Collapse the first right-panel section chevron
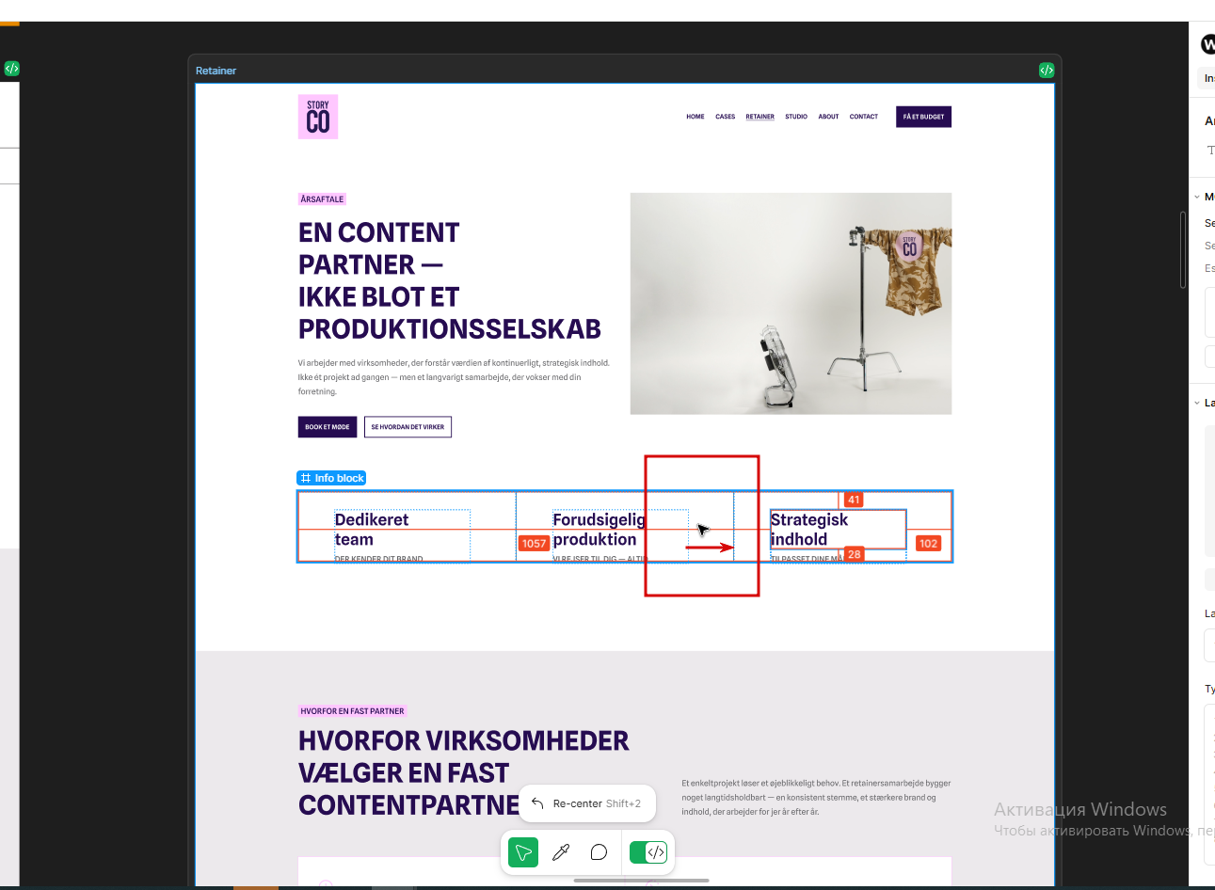The width and height of the screenshot is (1215, 890). coord(1196,197)
